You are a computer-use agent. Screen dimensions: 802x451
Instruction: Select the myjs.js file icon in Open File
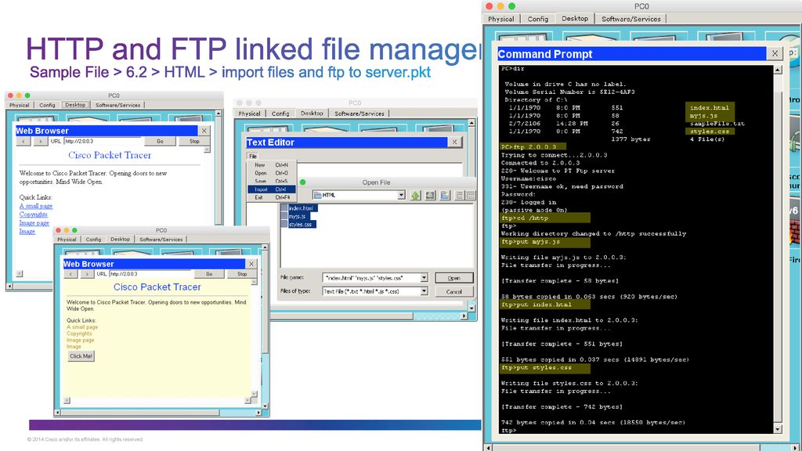coord(284,216)
